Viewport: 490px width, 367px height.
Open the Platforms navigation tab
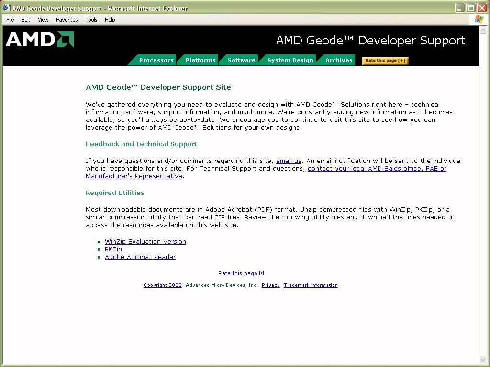(x=200, y=60)
